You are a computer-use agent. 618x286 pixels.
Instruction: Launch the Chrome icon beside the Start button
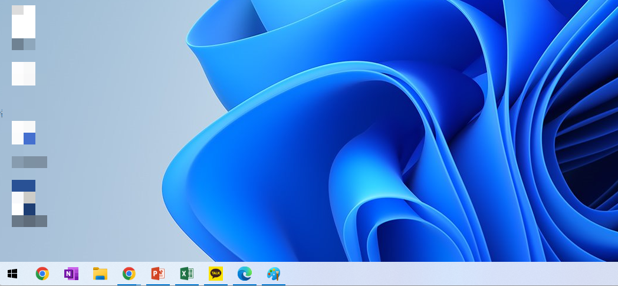[x=42, y=274]
